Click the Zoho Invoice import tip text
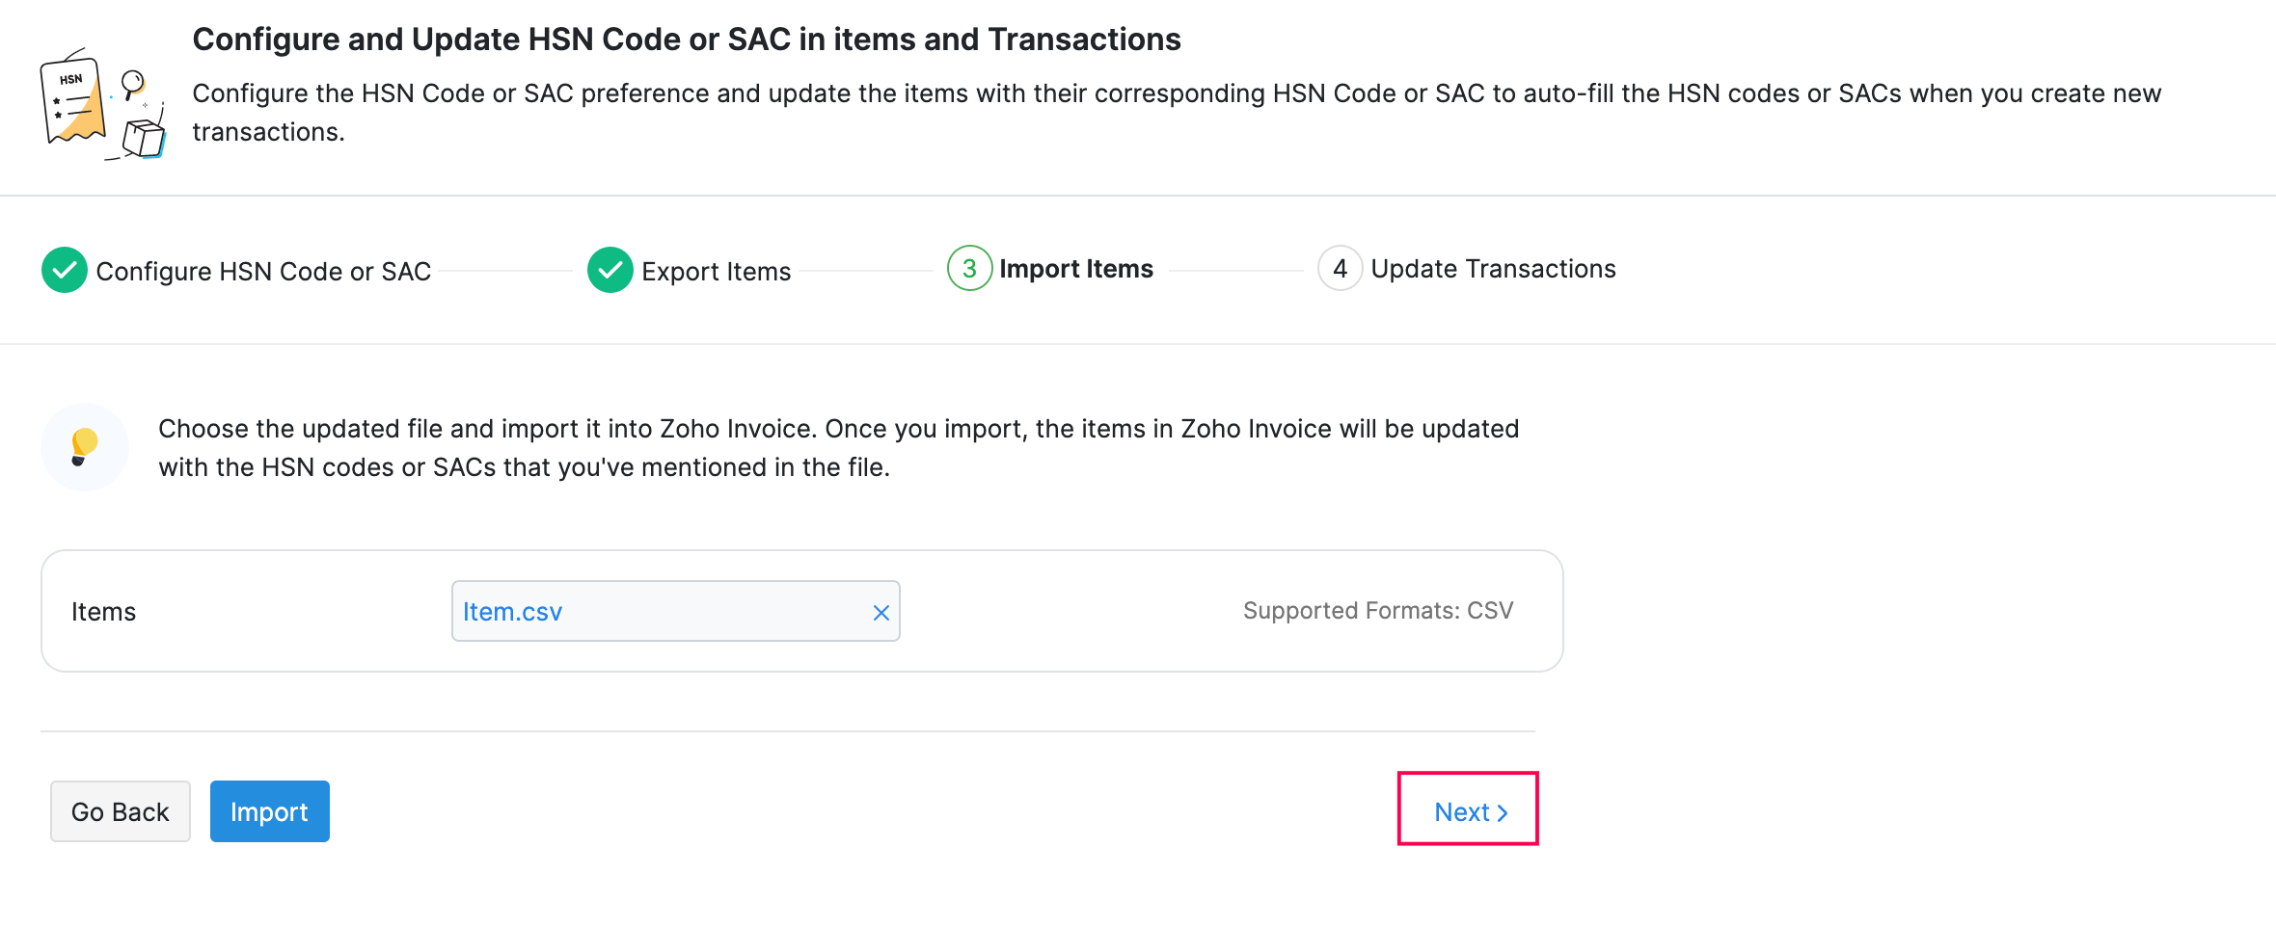Image resolution: width=2276 pixels, height=927 pixels. point(838,448)
